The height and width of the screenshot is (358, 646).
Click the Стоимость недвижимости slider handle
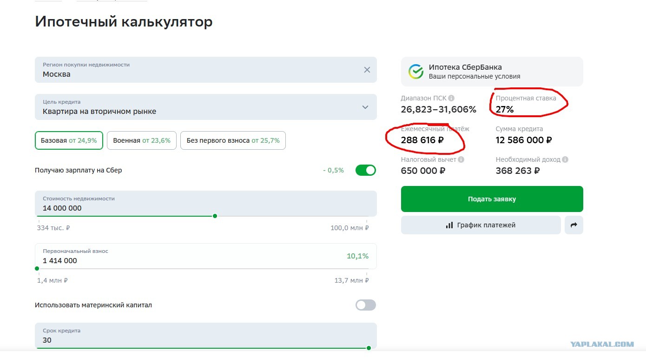coord(215,216)
